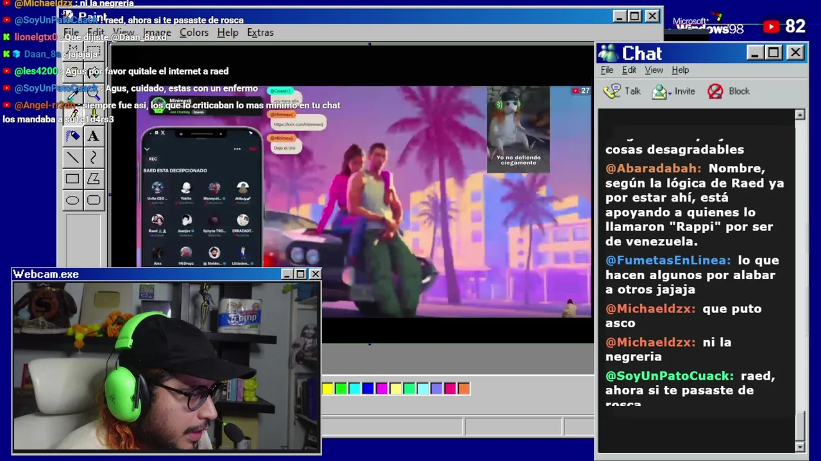Open the File menu in Chat
Screen dimensions: 821x461
point(607,70)
